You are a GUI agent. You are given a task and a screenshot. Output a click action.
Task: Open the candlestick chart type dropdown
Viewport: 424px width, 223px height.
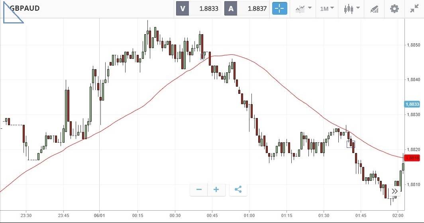(352, 8)
